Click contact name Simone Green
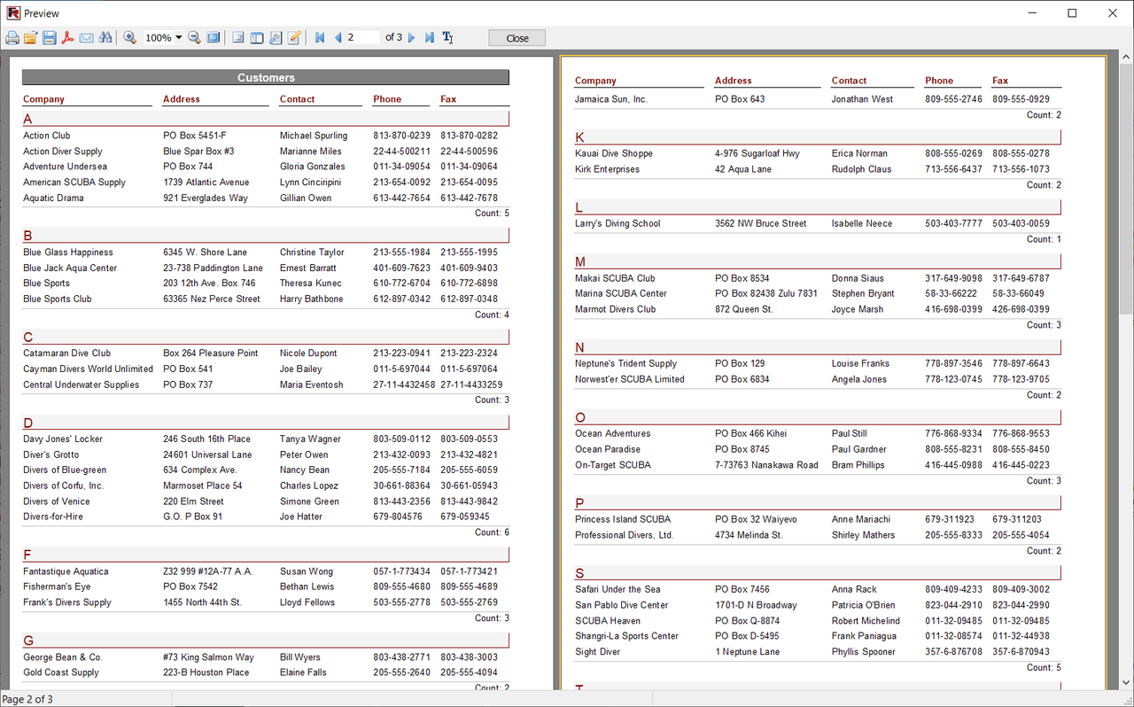The height and width of the screenshot is (707, 1134). coord(309,501)
